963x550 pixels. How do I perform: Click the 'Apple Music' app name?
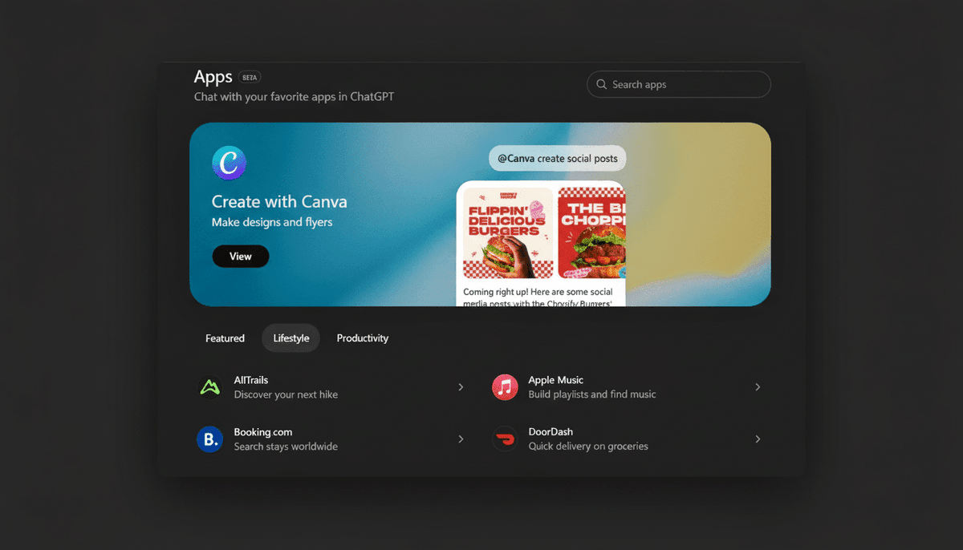point(556,380)
